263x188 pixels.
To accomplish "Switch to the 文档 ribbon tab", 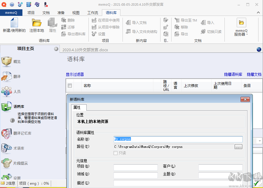I will coord(46,13).
